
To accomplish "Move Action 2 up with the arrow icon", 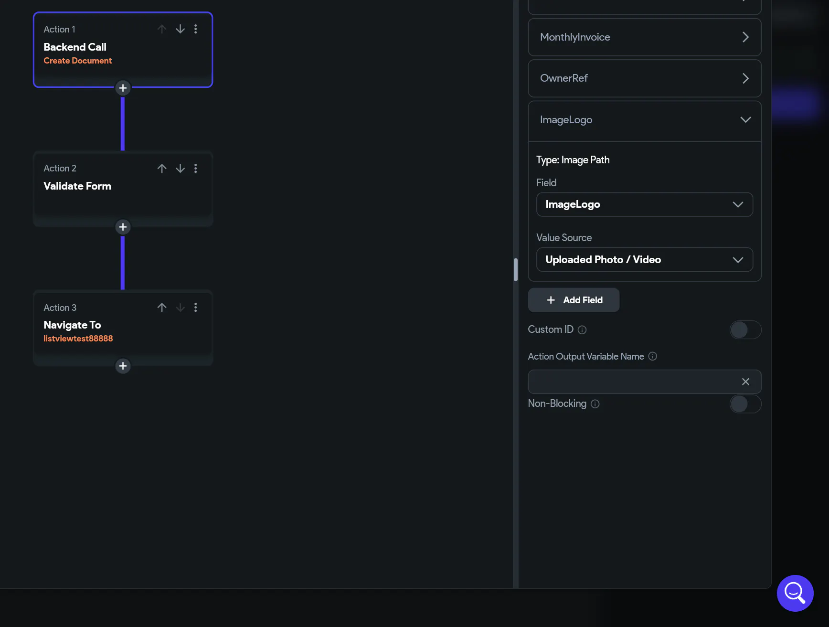I will click(x=162, y=168).
